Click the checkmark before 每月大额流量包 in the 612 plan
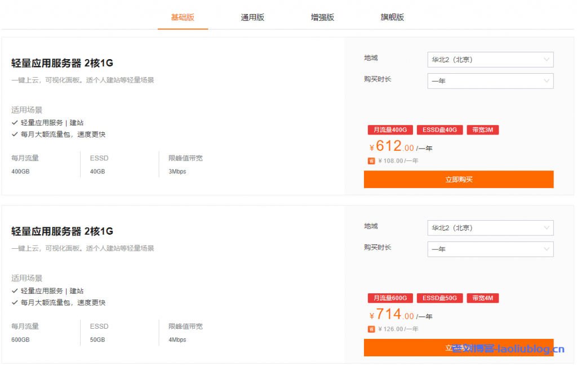577x367 pixels. [15, 135]
